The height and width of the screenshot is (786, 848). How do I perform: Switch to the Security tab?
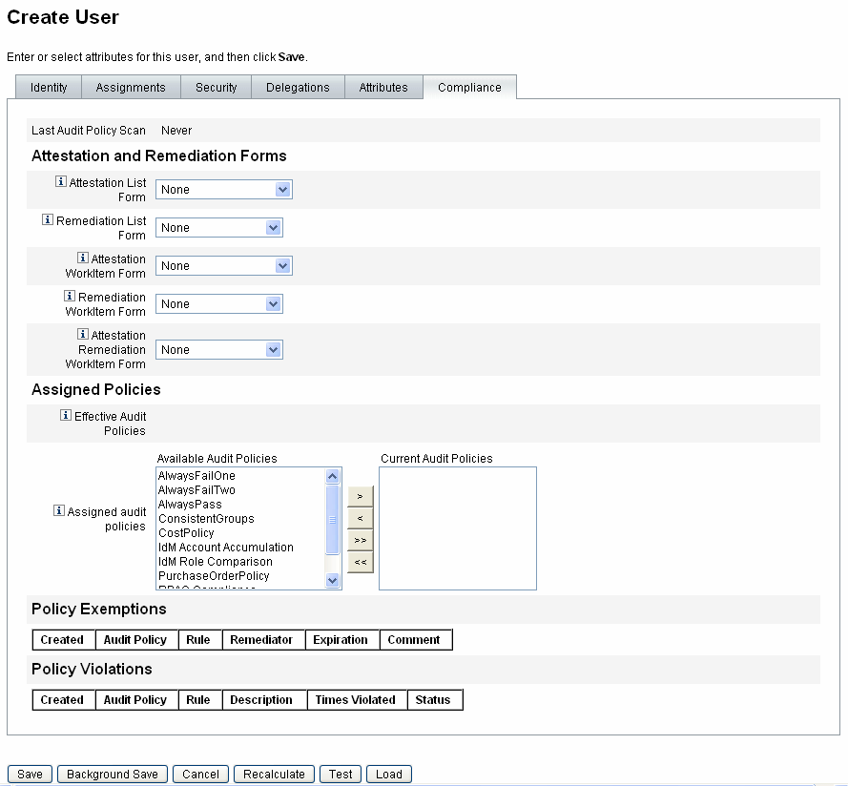(217, 88)
